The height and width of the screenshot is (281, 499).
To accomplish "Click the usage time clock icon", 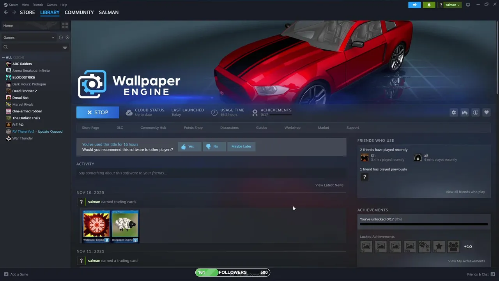I will (x=214, y=112).
